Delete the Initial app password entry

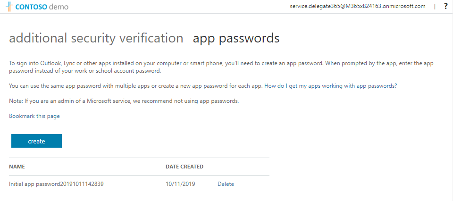pyautogui.click(x=226, y=184)
